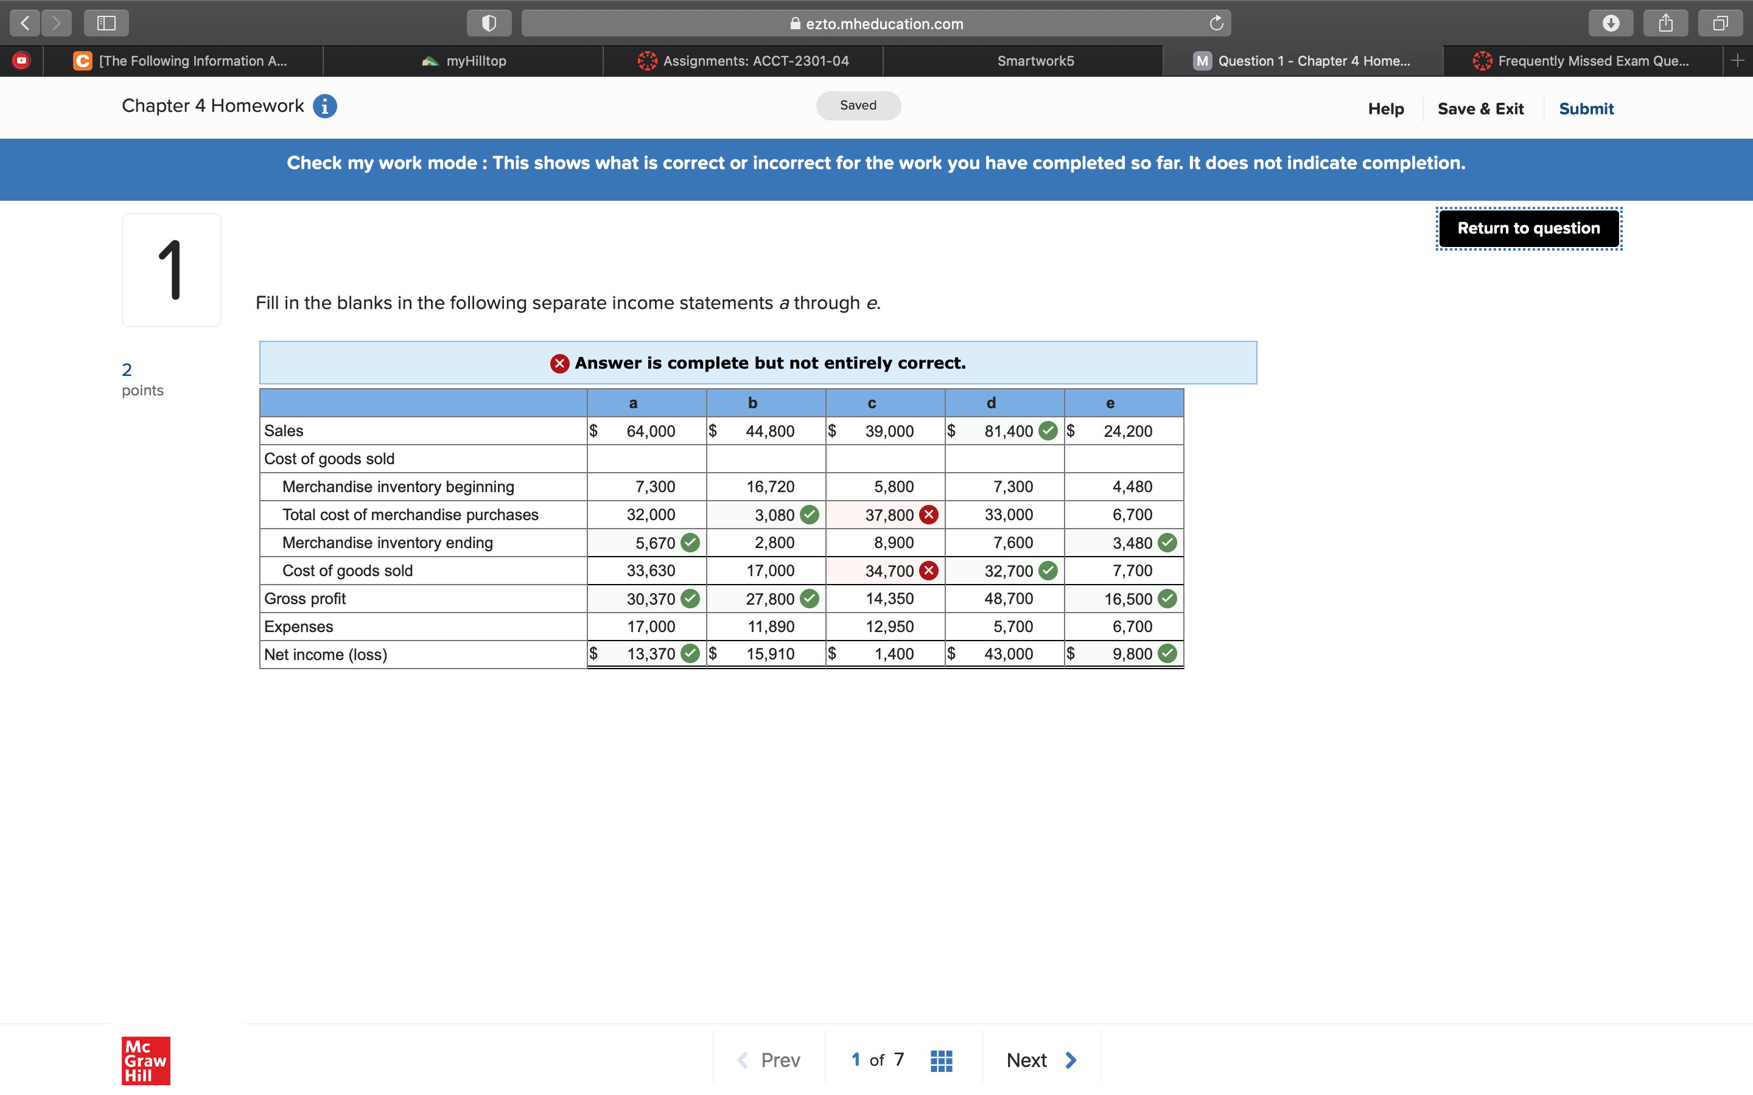Click the privacy shield icon
This screenshot has height=1095, width=1753.
point(489,23)
